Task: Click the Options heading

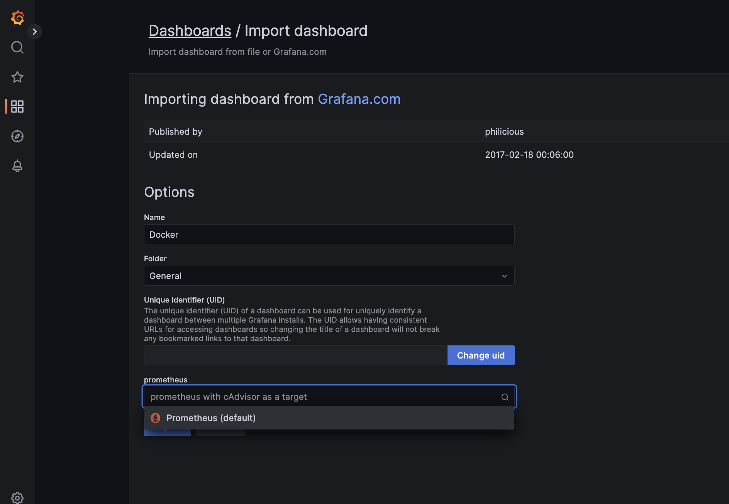Action: 169,192
